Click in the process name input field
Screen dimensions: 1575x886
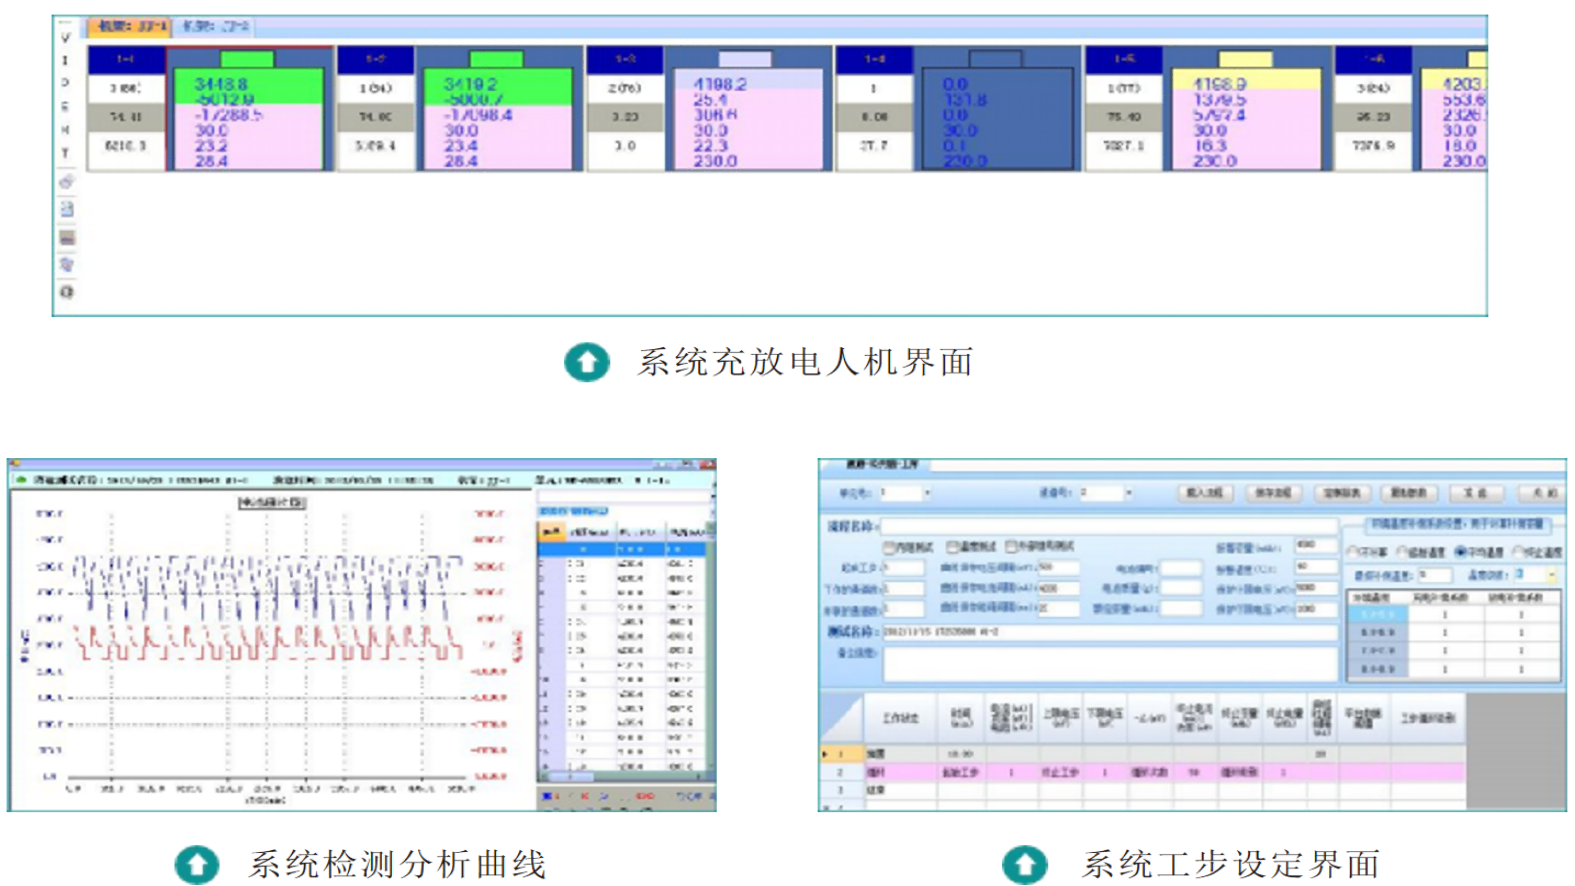[x=1109, y=526]
